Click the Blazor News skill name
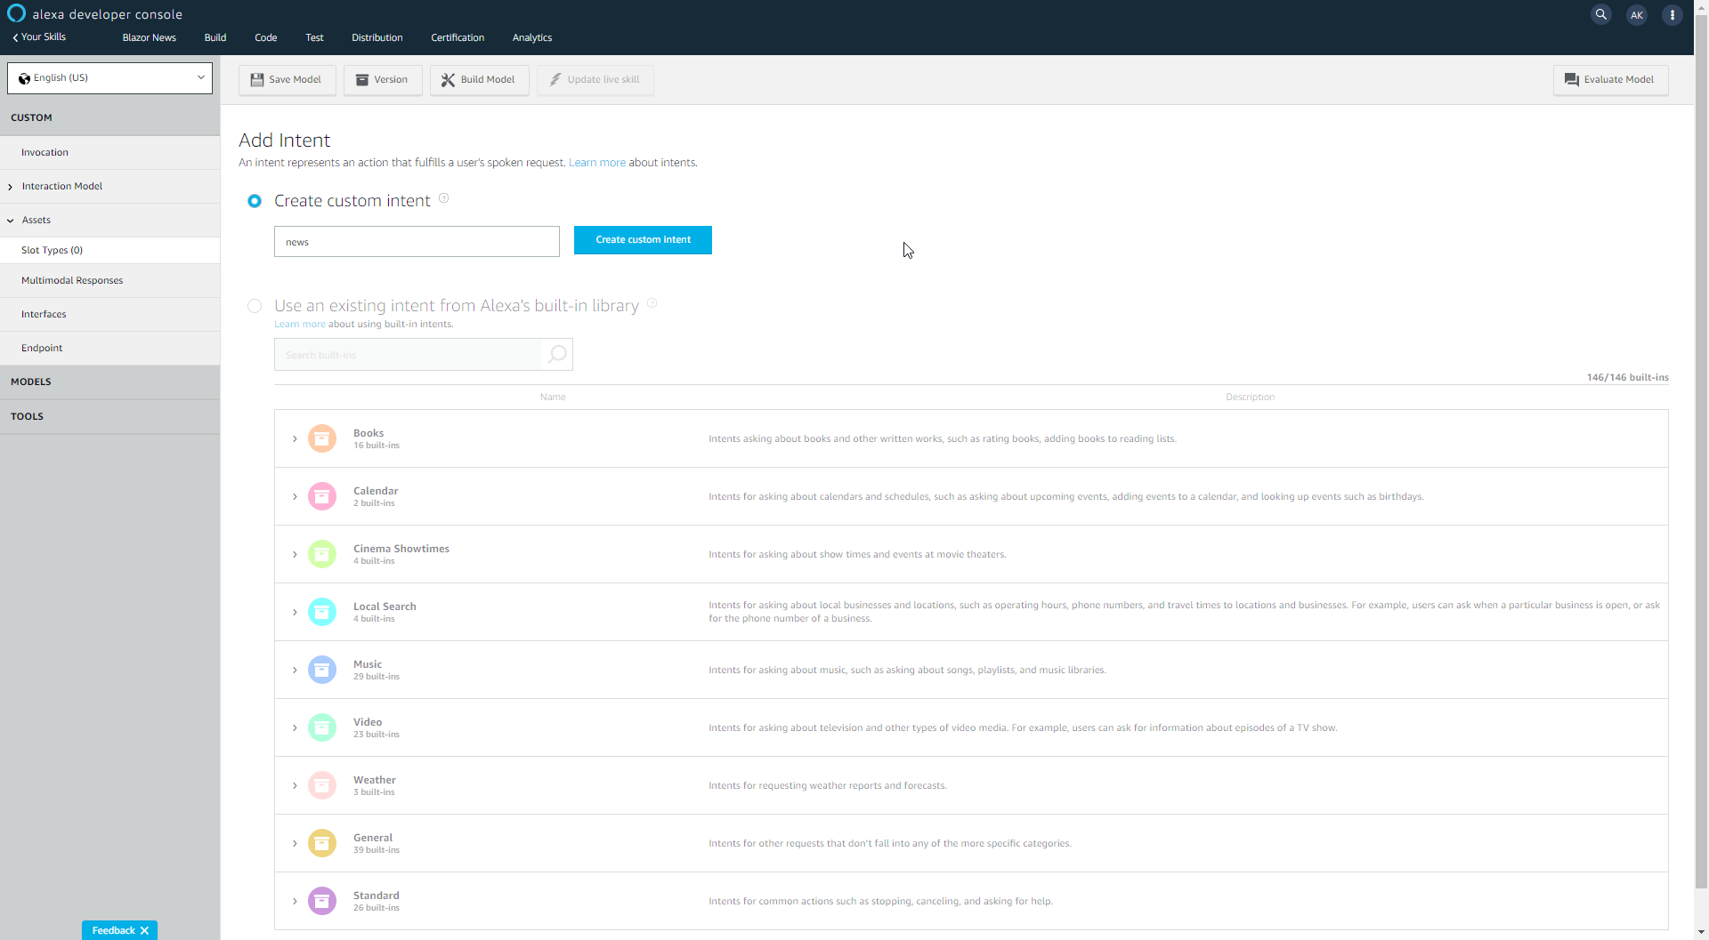This screenshot has width=1709, height=940. pos(150,37)
